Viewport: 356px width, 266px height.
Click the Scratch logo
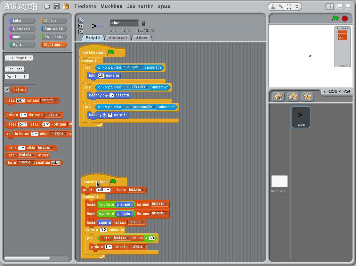point(21,7)
